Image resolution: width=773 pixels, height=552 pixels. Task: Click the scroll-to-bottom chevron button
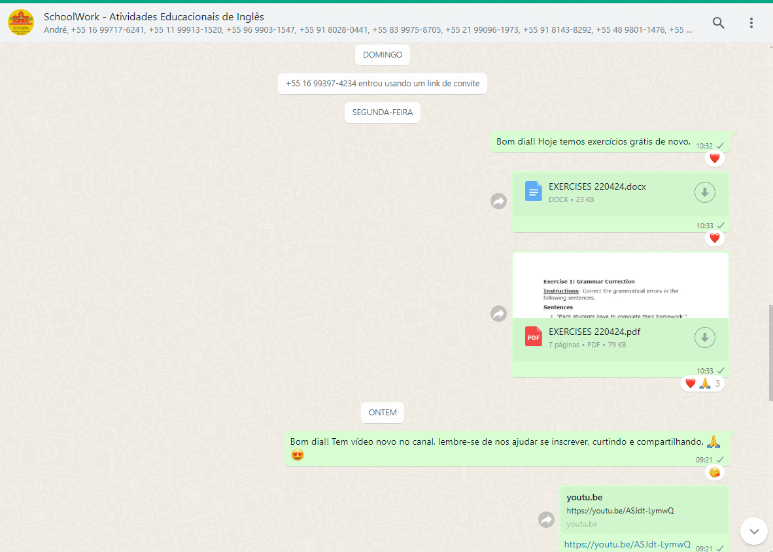[x=753, y=531]
